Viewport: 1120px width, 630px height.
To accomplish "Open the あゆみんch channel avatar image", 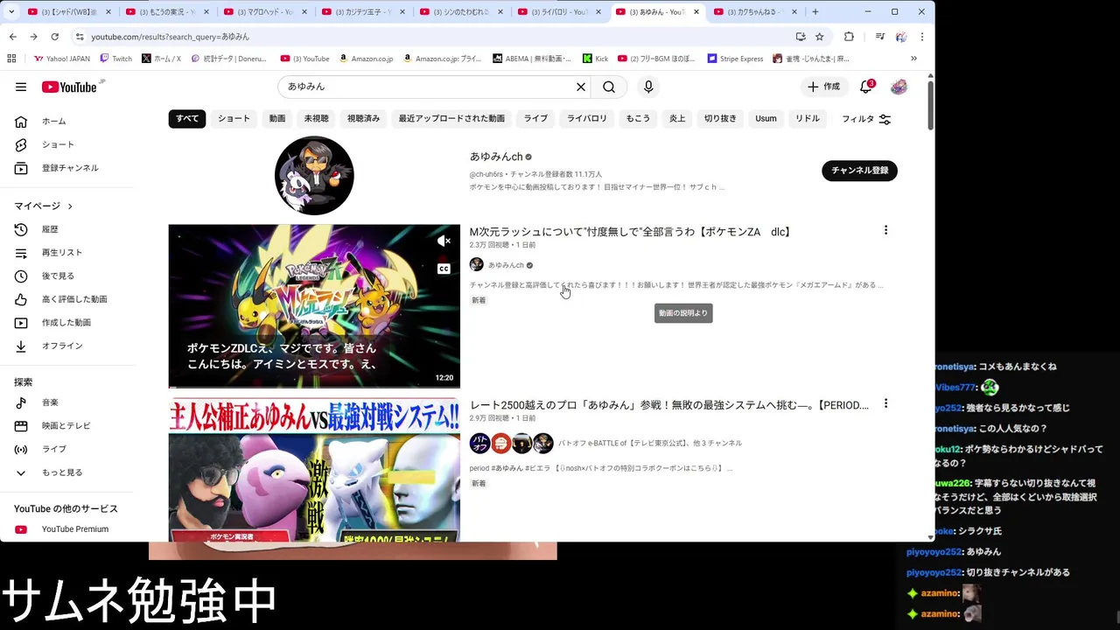I will point(314,176).
